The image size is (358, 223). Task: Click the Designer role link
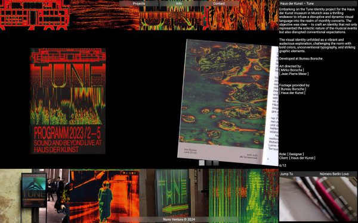click(295, 154)
